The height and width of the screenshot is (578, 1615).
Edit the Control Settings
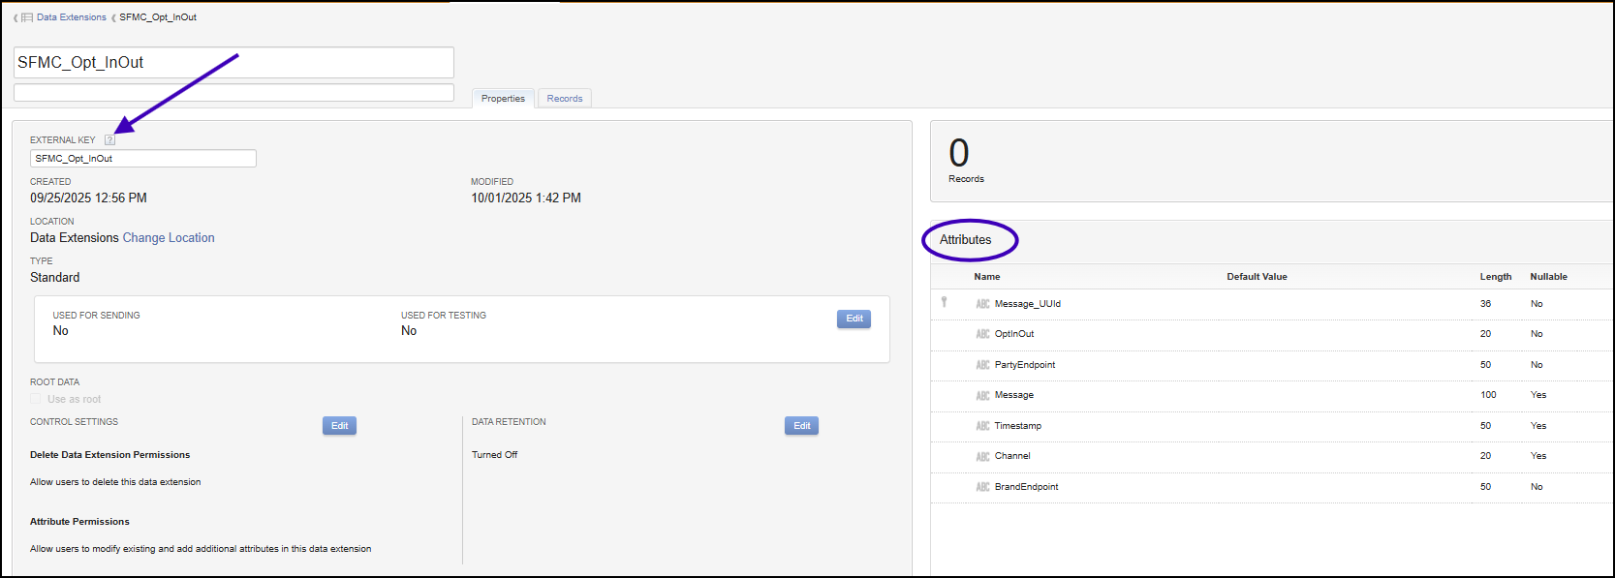click(x=339, y=426)
